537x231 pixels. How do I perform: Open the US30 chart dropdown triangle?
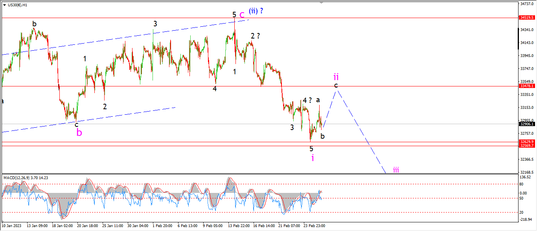4,5
